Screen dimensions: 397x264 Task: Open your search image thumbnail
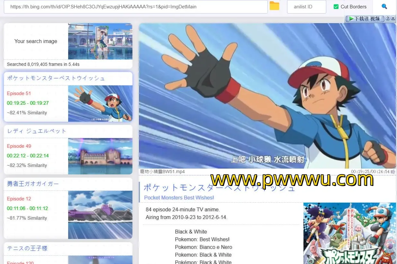click(100, 41)
